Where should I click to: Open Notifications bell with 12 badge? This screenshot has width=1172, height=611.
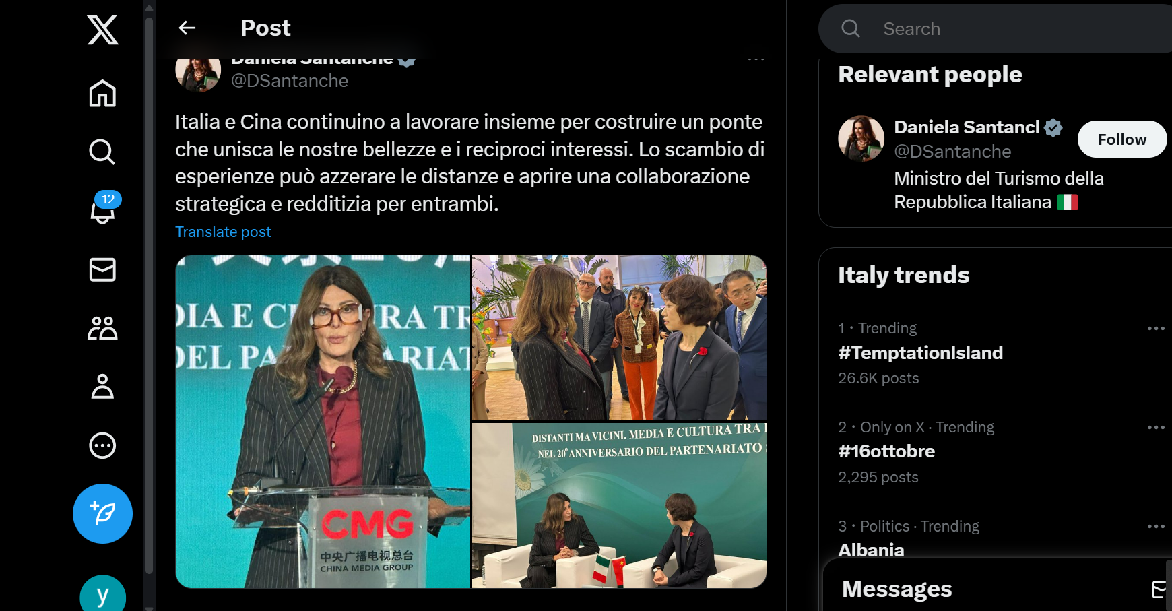103,210
